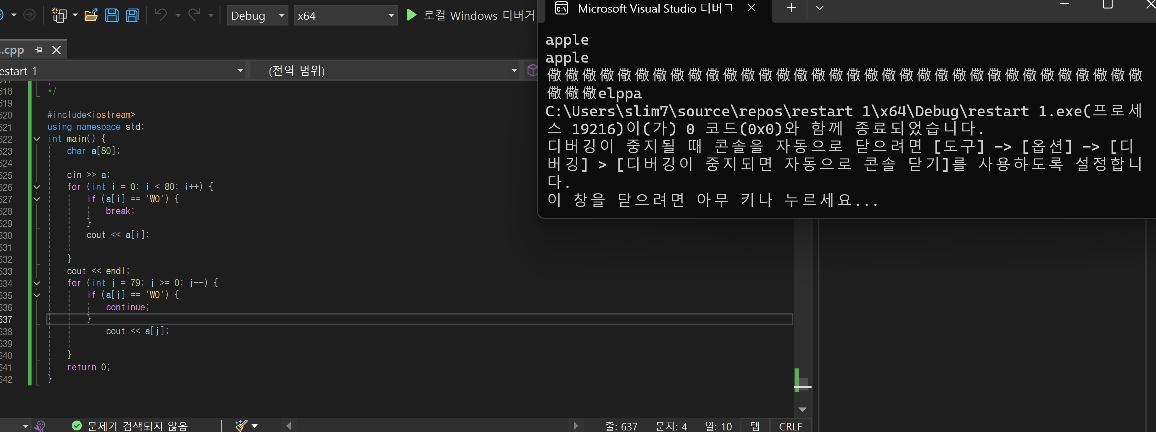Viewport: 1156px width, 432px height.
Task: Open the Debug configuration dropdown
Action: coord(257,16)
